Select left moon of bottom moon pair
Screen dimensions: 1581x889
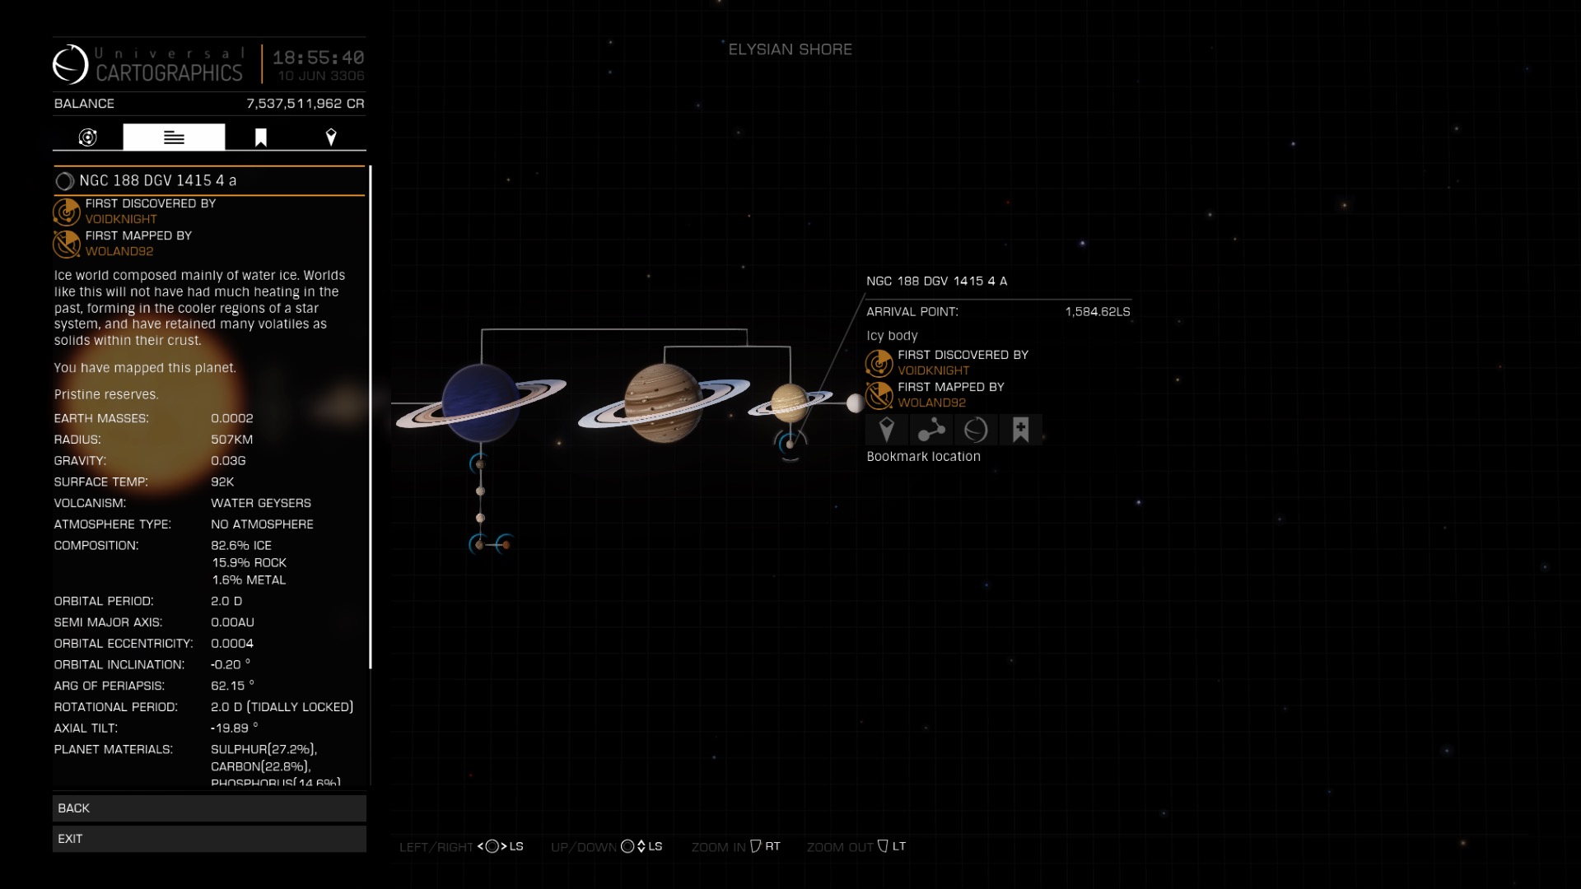pos(479,545)
